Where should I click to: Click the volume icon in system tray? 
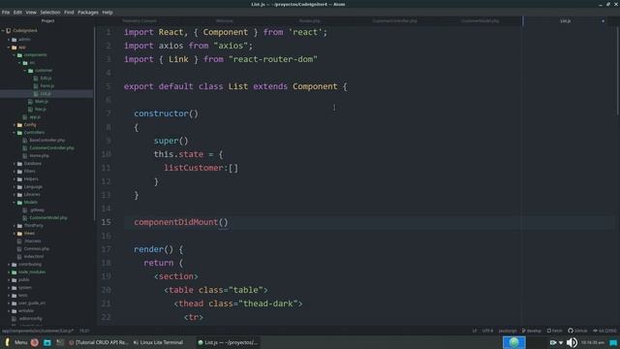(x=572, y=342)
